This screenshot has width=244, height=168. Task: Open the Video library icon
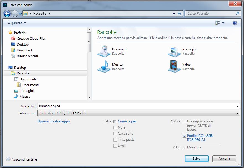[174, 66]
